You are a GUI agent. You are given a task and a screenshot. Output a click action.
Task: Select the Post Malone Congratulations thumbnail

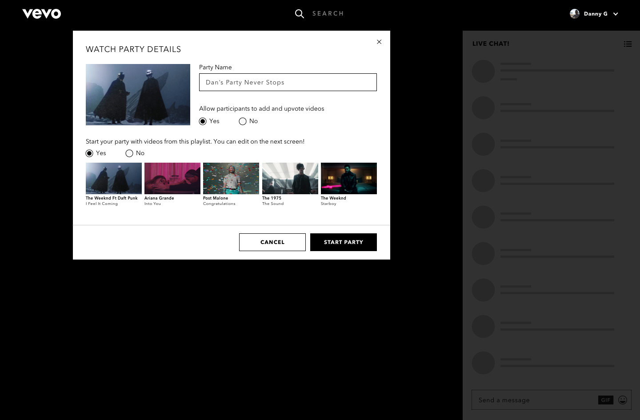231,178
